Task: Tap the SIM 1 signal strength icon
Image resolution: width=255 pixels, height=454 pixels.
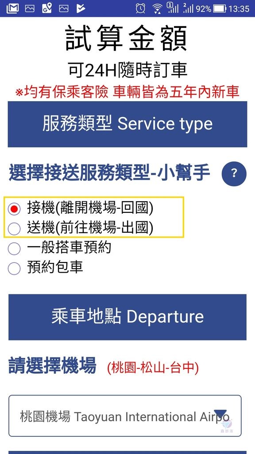Action: click(x=173, y=8)
